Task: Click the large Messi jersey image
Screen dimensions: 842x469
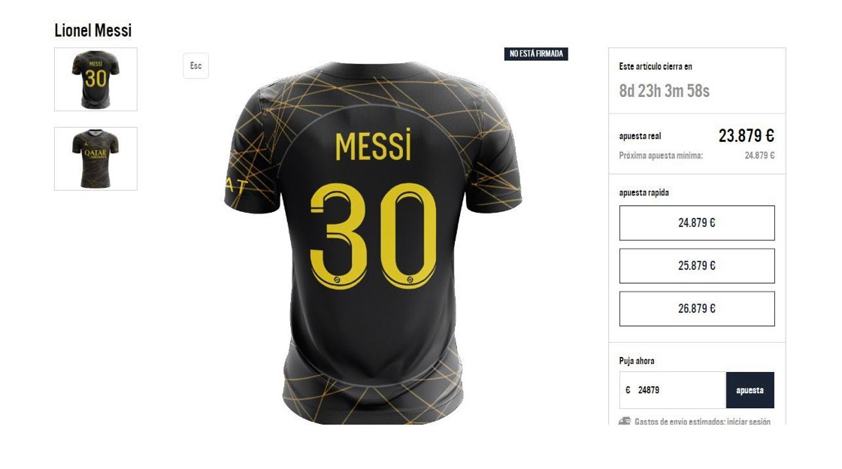Action: (x=373, y=243)
